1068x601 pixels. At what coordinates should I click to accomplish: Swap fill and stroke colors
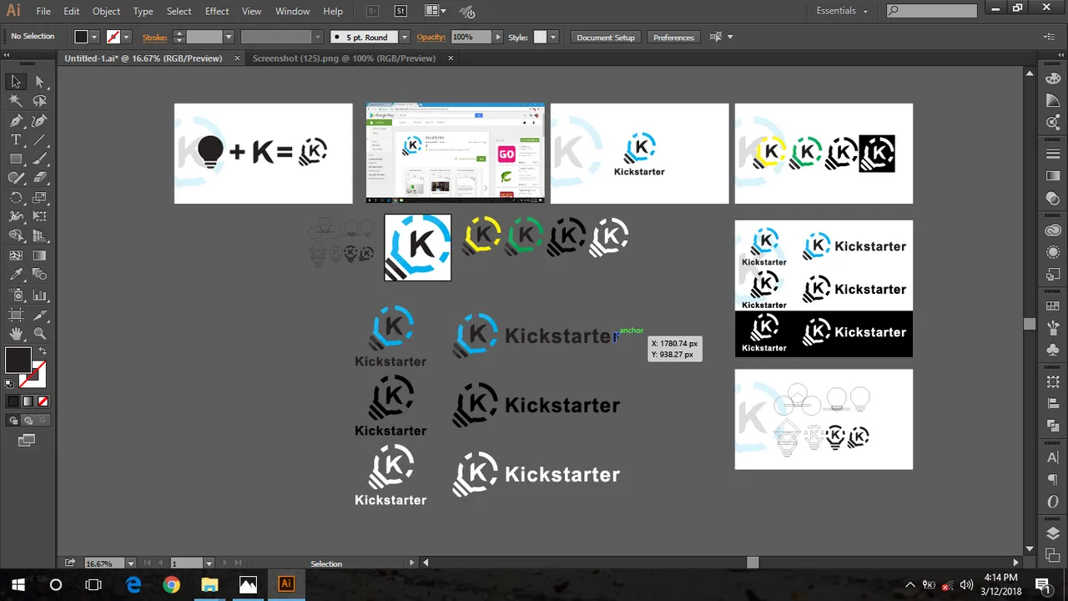pyautogui.click(x=43, y=351)
